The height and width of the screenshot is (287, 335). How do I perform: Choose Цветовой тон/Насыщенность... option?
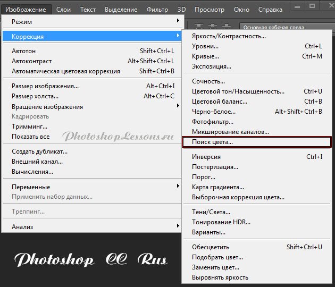point(234,91)
